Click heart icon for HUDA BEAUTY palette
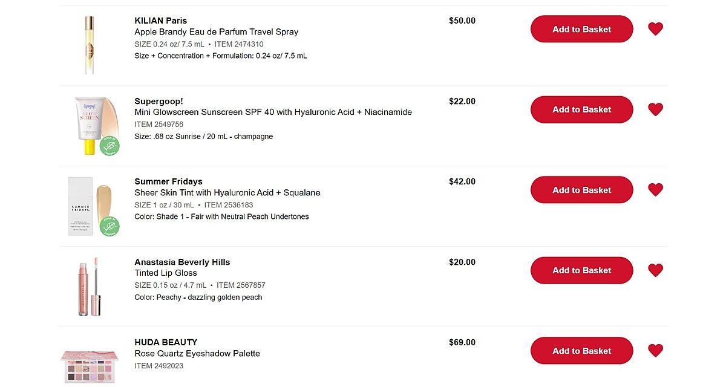 pyautogui.click(x=655, y=351)
